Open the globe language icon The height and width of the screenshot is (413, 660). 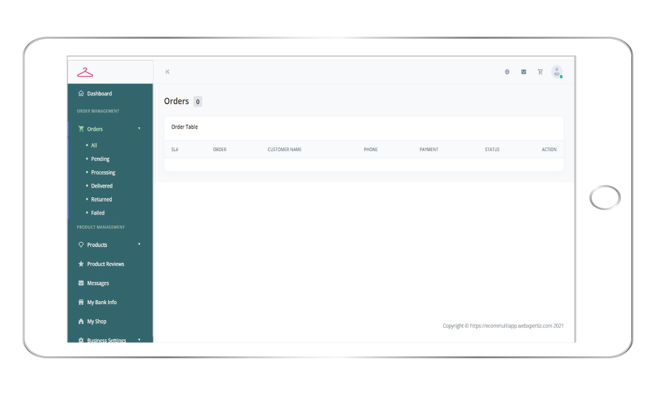[507, 72]
